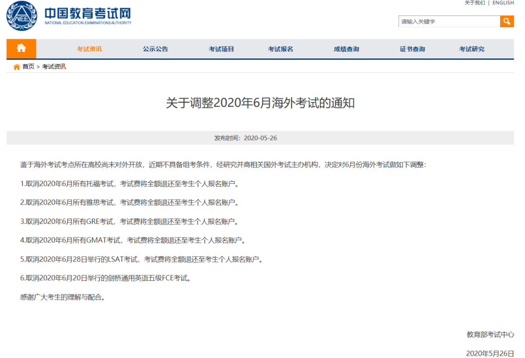Click item 3 about GRE考试 cancellation

click(129, 222)
